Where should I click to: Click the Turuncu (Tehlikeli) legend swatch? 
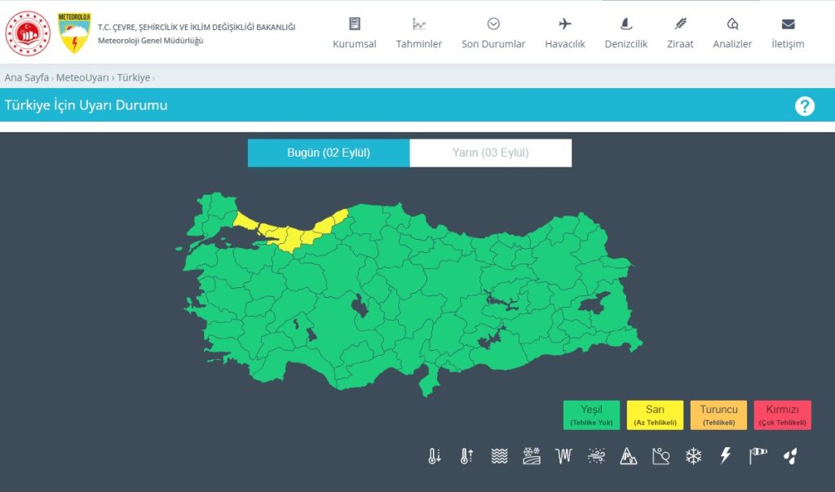pos(719,415)
